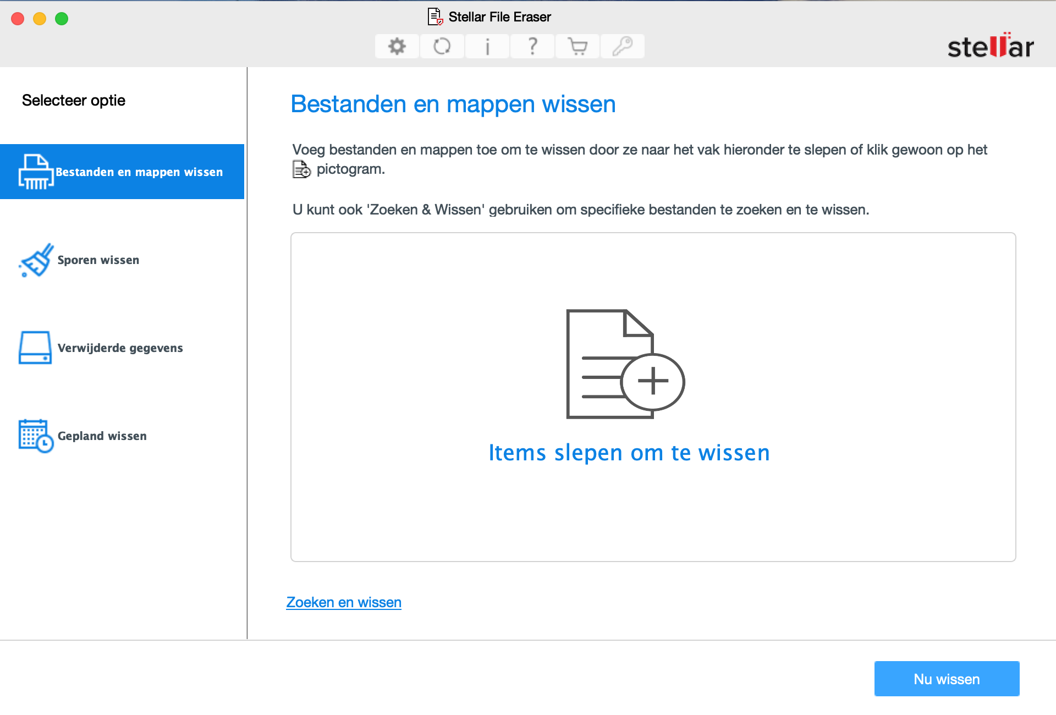
Task: Click the 'Selecteer optie' heading
Action: pos(74,101)
